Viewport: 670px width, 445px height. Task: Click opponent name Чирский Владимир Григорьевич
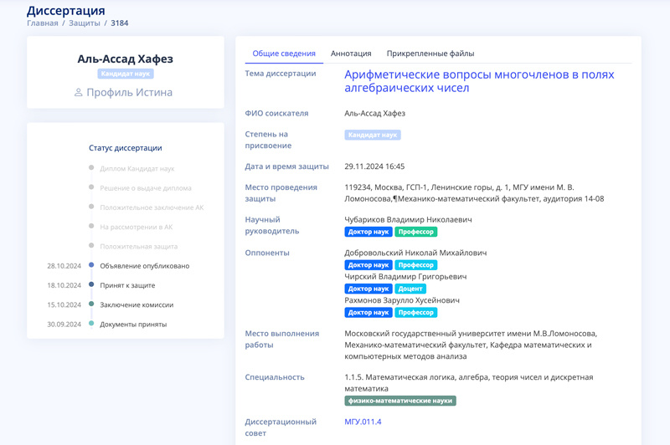pos(405,277)
